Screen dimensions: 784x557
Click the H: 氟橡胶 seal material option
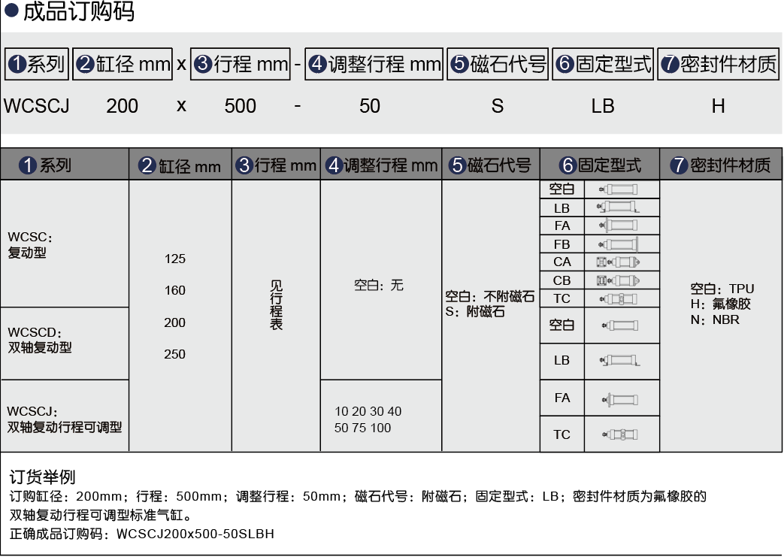(721, 304)
